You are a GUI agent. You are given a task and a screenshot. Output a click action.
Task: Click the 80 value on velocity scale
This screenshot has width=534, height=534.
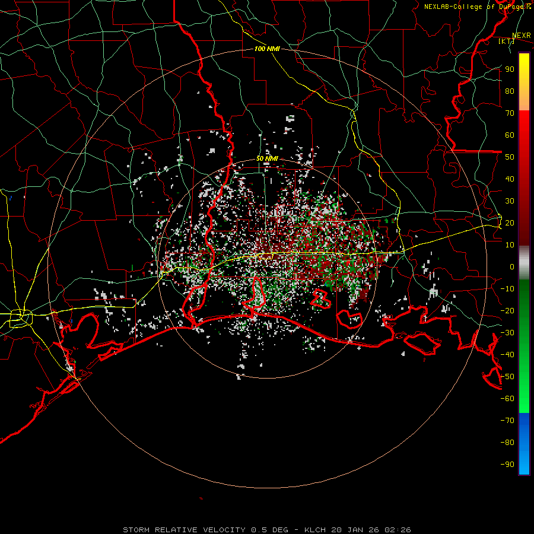pos(510,91)
